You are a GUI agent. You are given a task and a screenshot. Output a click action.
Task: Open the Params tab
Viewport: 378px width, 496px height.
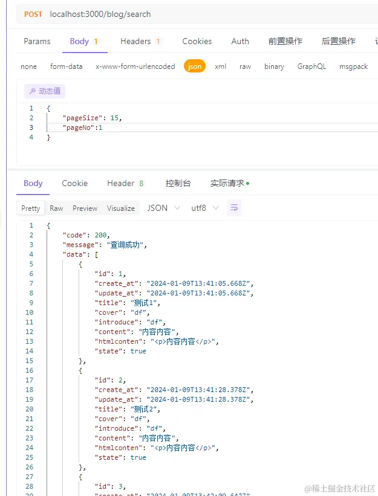pyautogui.click(x=37, y=42)
